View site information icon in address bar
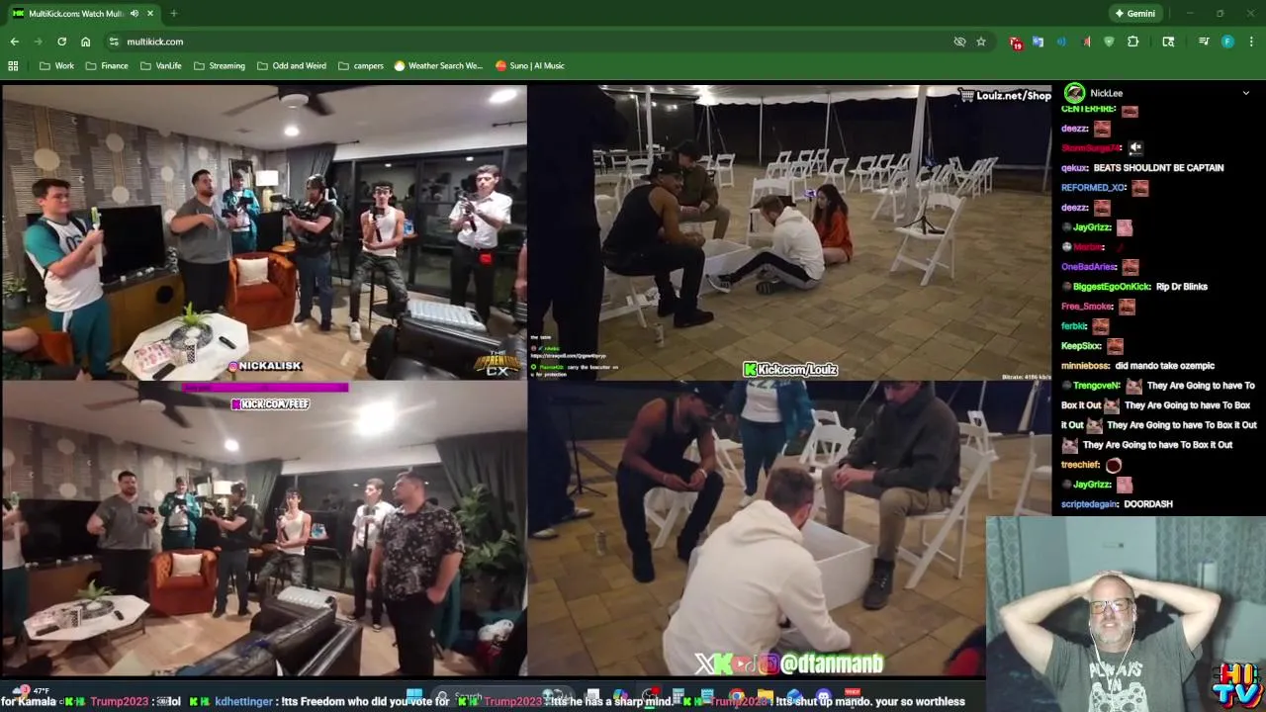 pos(114,42)
